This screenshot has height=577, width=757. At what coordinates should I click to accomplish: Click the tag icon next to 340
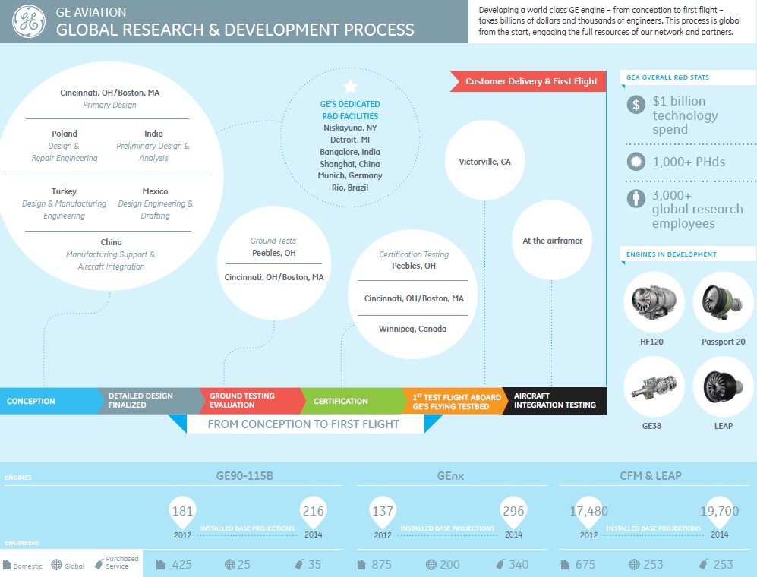coord(500,564)
